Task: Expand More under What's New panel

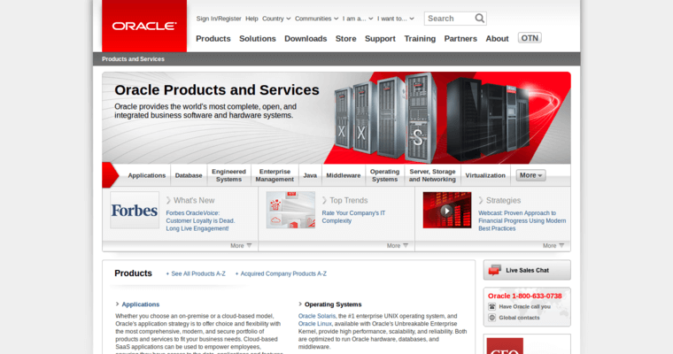Action: point(241,245)
